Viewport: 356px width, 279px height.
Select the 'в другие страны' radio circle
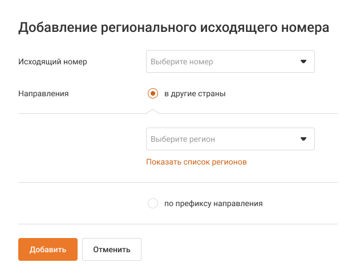(152, 94)
